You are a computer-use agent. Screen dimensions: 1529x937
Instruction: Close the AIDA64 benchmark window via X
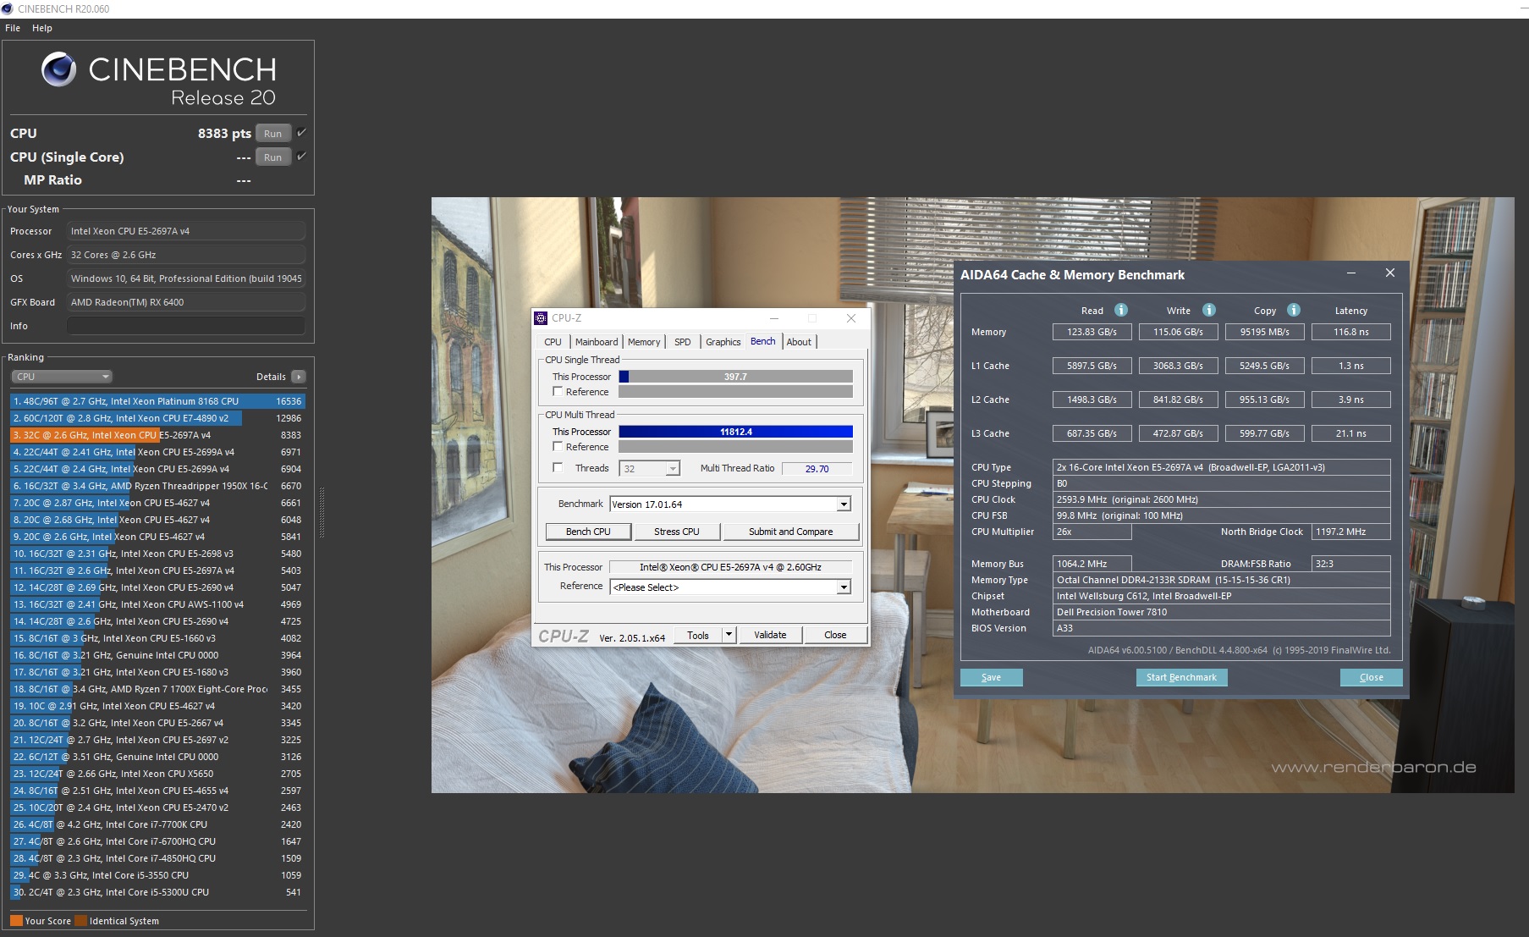(x=1389, y=273)
